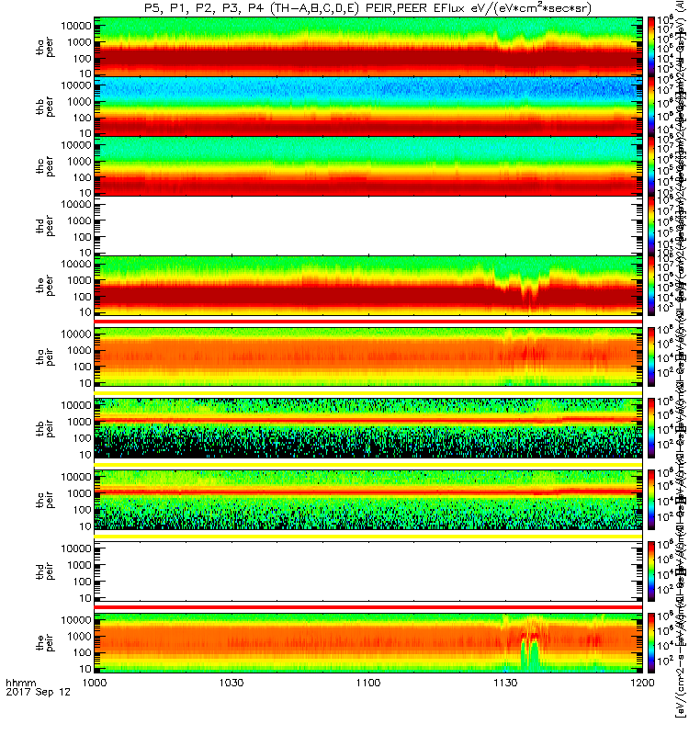Click the 1200 time axis label
689x735 pixels.
(x=642, y=683)
